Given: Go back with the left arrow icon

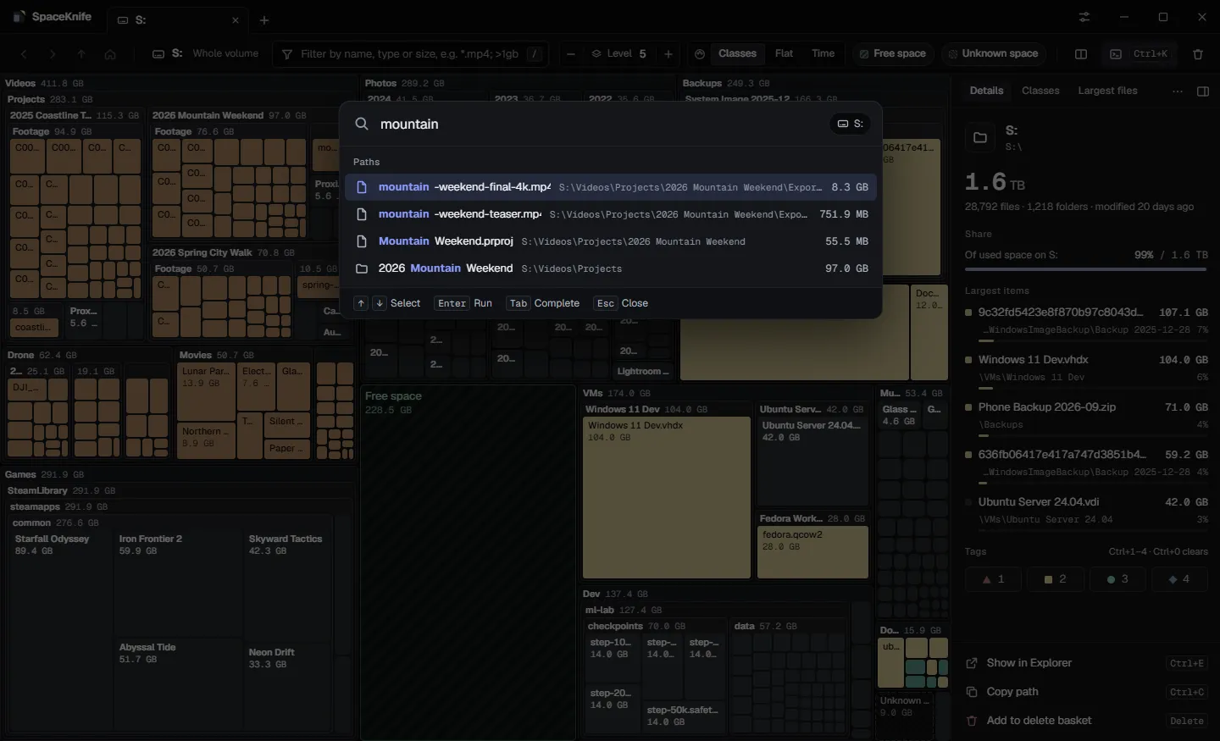Looking at the screenshot, I should [24, 54].
